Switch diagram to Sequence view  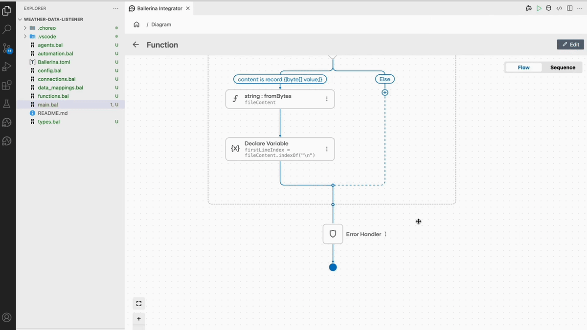[x=563, y=67]
